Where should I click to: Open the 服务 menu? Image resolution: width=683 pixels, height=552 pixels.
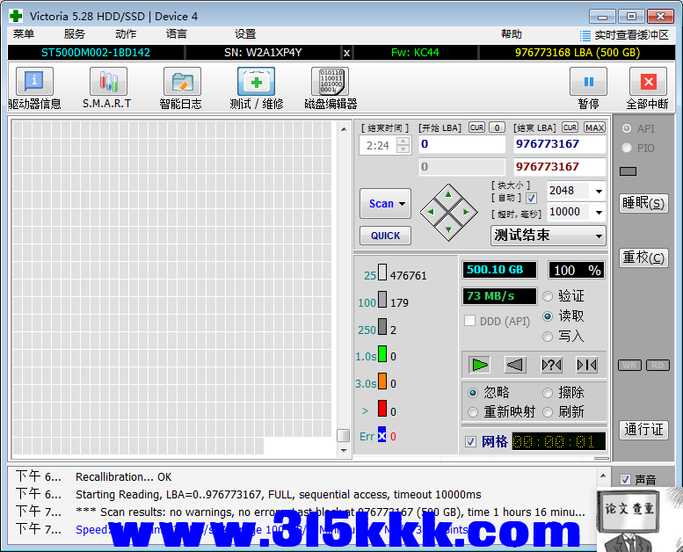(74, 34)
